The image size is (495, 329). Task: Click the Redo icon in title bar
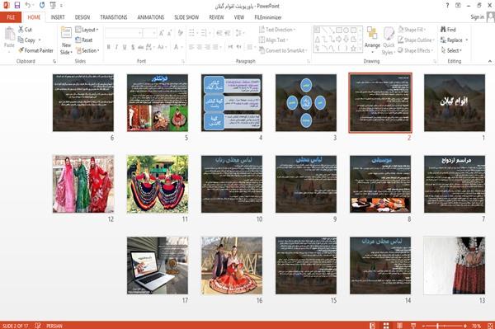[x=42, y=6]
